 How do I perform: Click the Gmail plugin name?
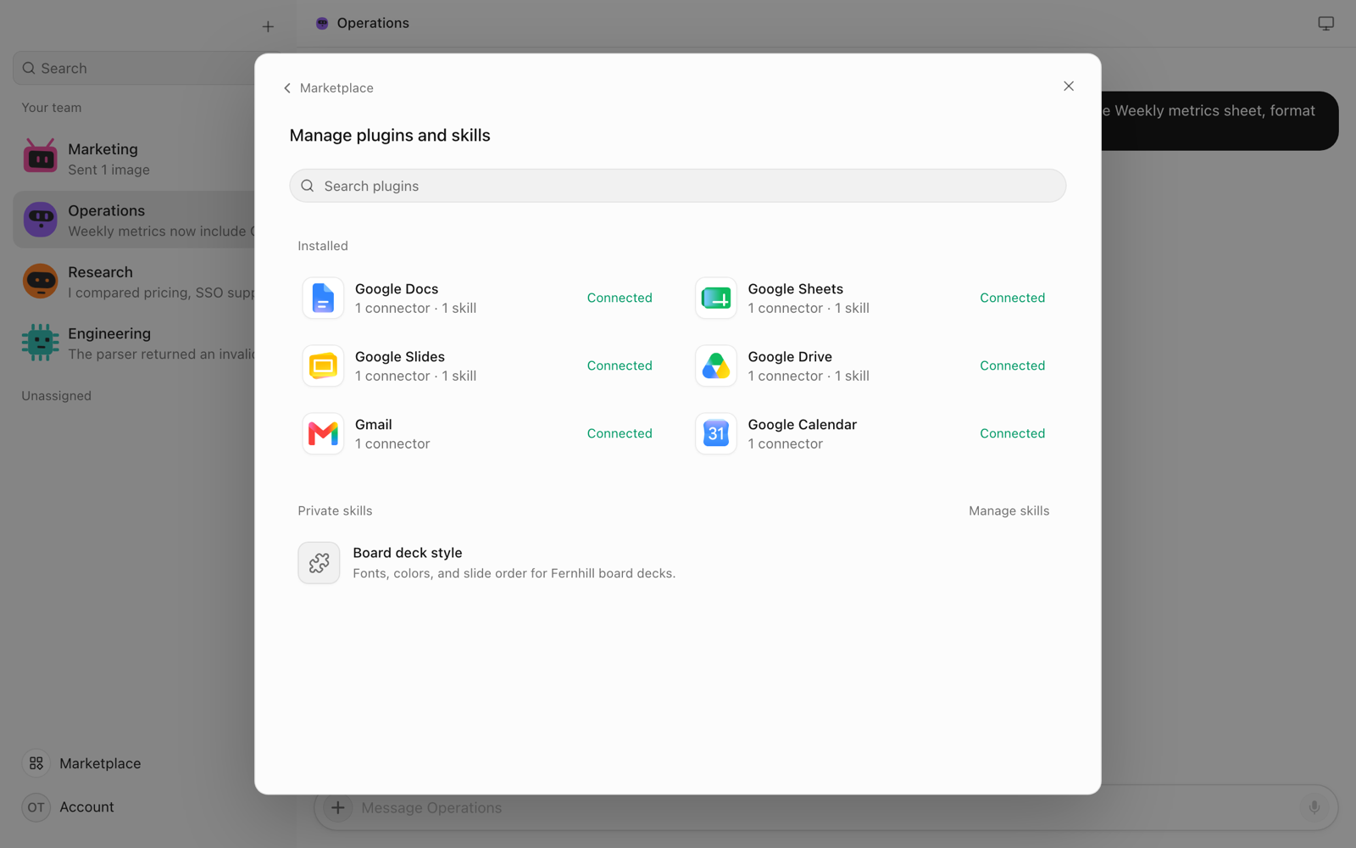point(374,425)
